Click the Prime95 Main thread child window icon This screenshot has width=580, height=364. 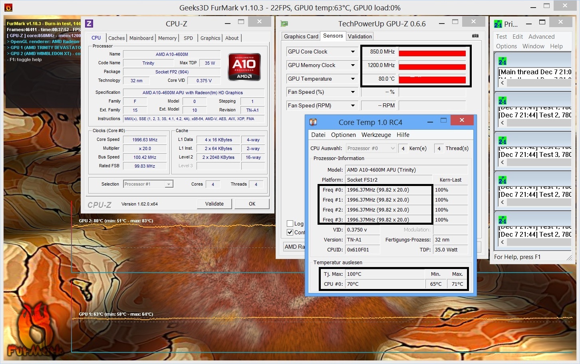pyautogui.click(x=503, y=61)
